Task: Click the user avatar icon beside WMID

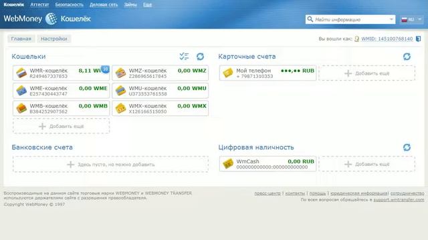Action: [356, 39]
